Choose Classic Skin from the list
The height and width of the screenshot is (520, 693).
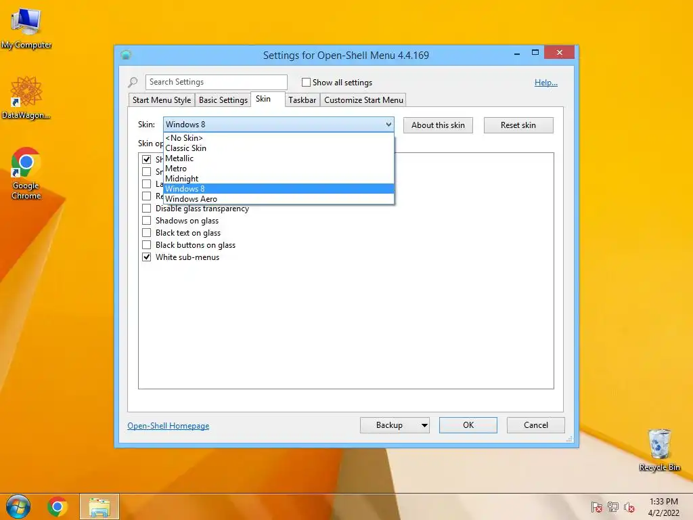click(278, 148)
